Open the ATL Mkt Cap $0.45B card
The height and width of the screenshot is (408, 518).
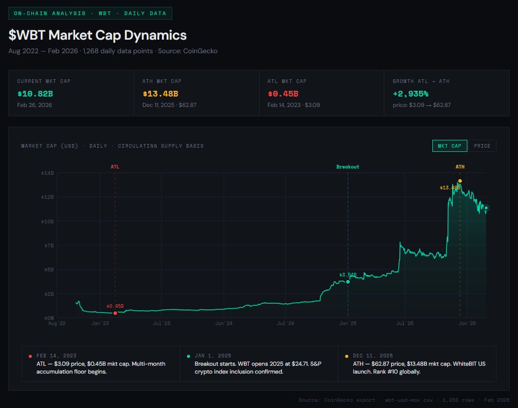tap(322, 93)
